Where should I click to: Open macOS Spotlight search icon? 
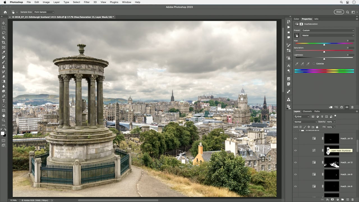pyautogui.click(x=341, y=2)
